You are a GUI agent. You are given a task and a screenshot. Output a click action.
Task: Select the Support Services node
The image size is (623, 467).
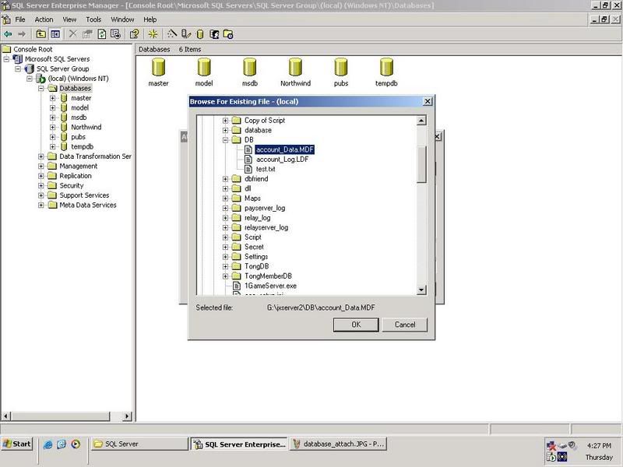pyautogui.click(x=84, y=195)
